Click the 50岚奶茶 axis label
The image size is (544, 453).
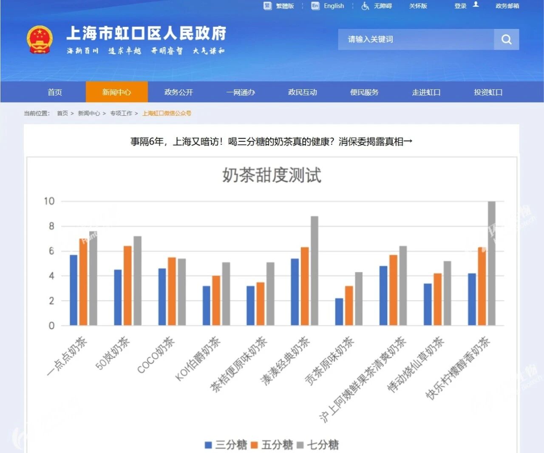tap(113, 353)
